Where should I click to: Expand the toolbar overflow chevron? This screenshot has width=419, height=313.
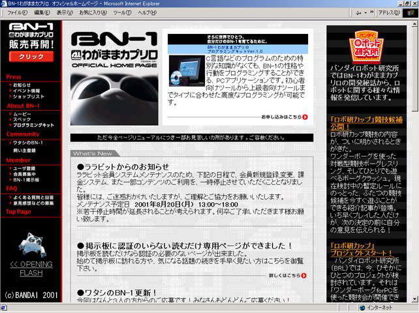coord(372,12)
